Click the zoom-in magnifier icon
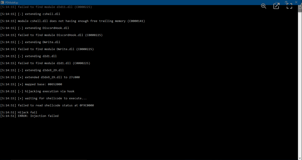Image resolution: width=302 pixels, height=160 pixels. tap(263, 6)
